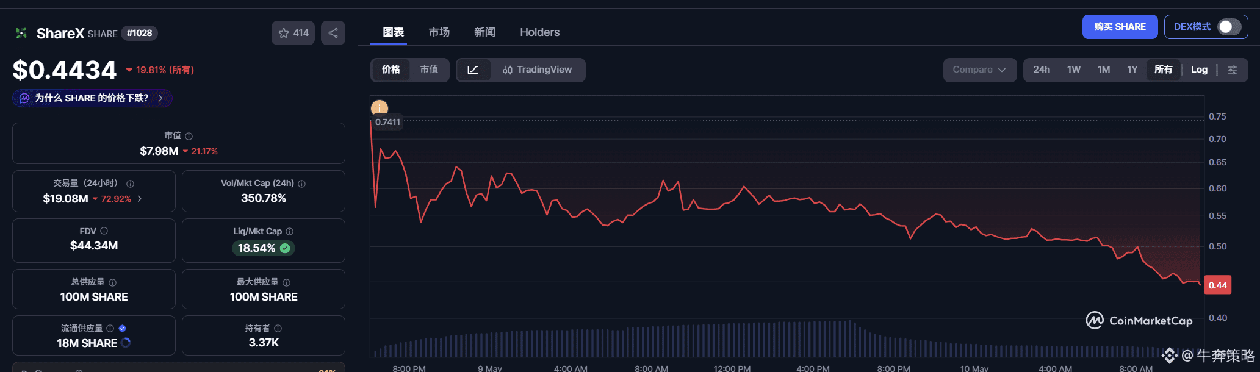The width and height of the screenshot is (1260, 372).
Task: Click the FDV info icon
Action: 104,231
